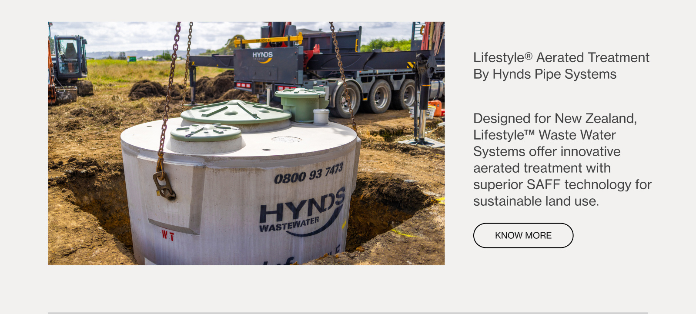
Task: Click the large green lid on the tank
Action: 236,113
